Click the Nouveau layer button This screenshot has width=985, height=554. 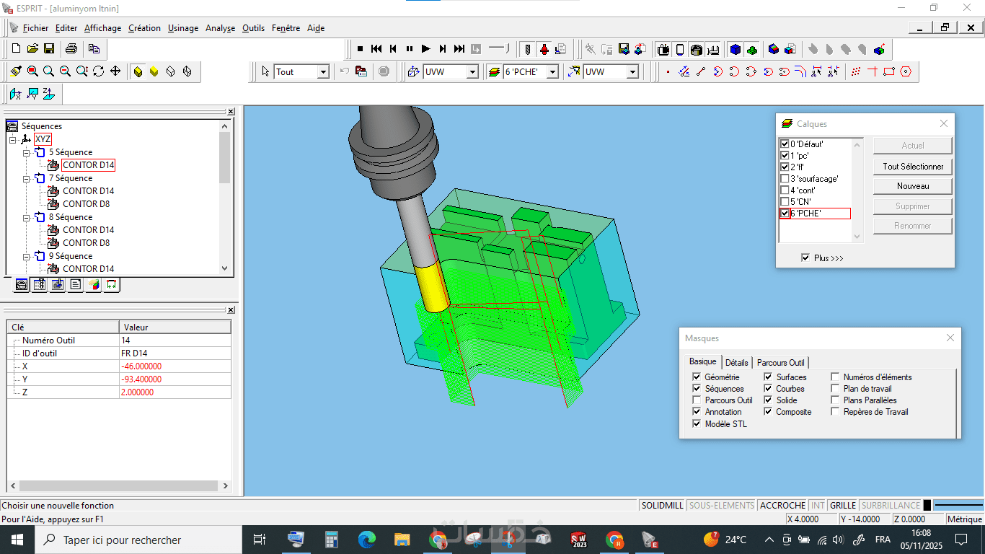(x=912, y=186)
